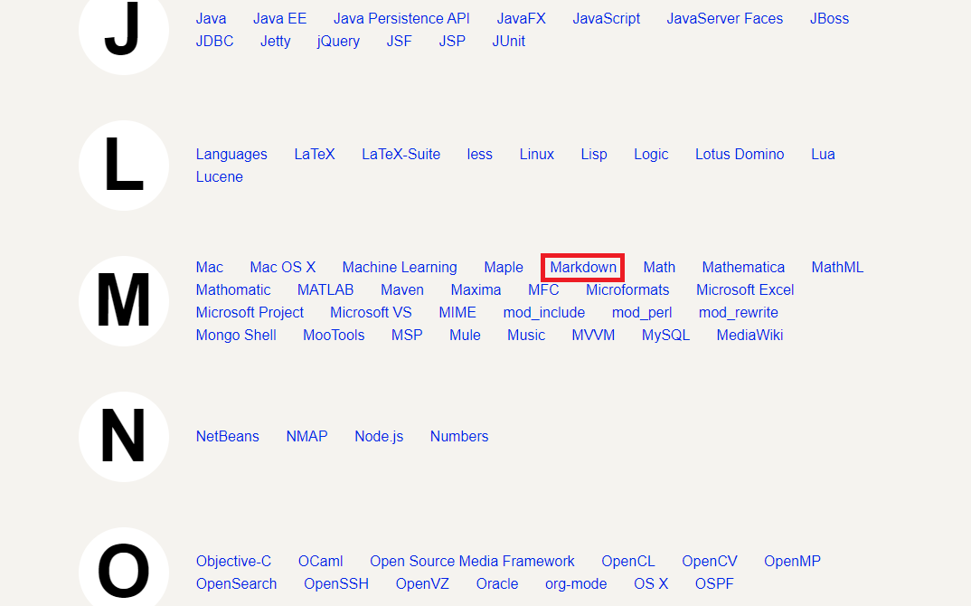The image size is (971, 606).
Task: Select the Jetty link
Action: point(275,41)
